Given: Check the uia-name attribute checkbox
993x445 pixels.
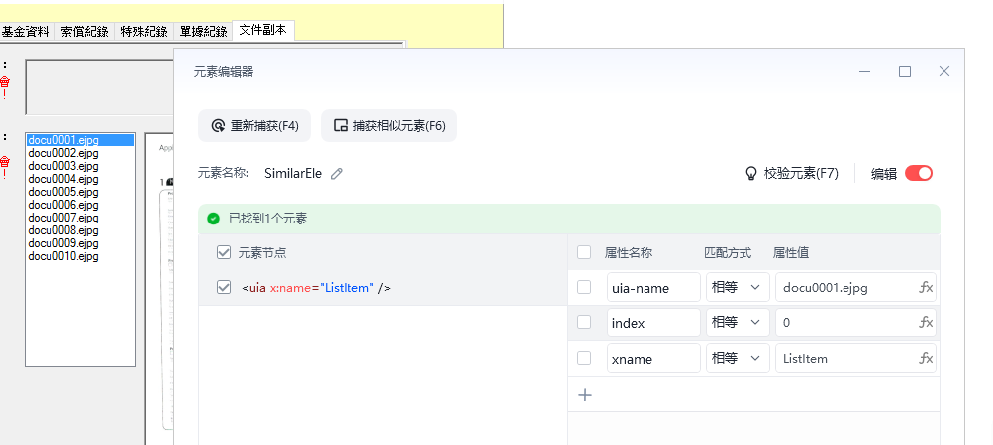Looking at the screenshot, I should click(x=584, y=288).
